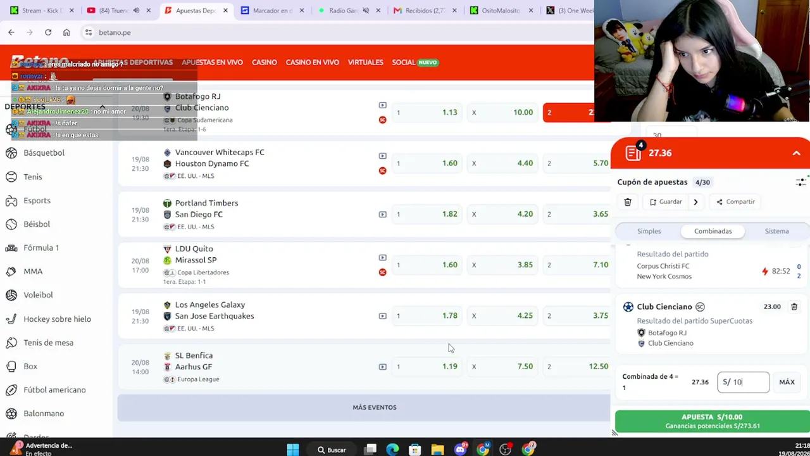Open live stream for SL Benfica match

pos(382,367)
